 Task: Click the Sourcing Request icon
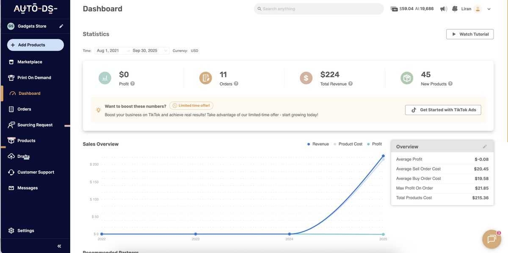[12, 125]
